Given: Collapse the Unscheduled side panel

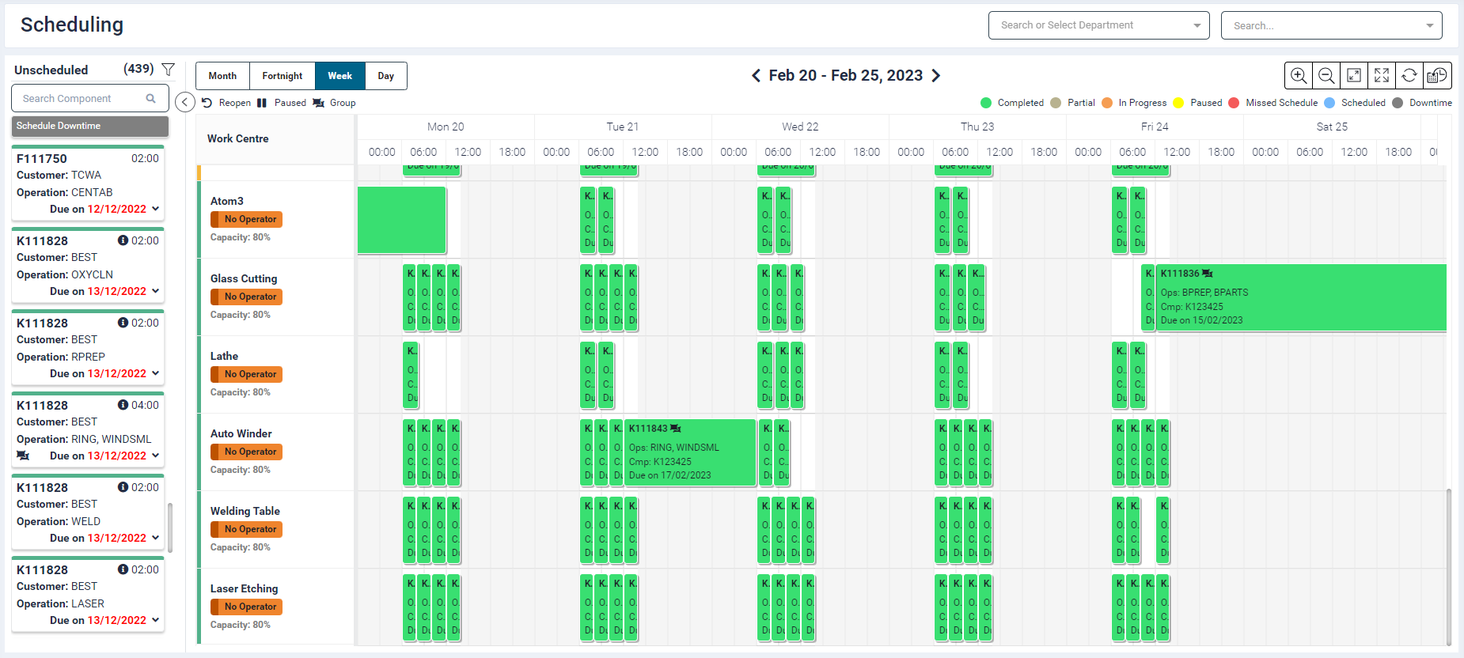Looking at the screenshot, I should click(x=185, y=102).
